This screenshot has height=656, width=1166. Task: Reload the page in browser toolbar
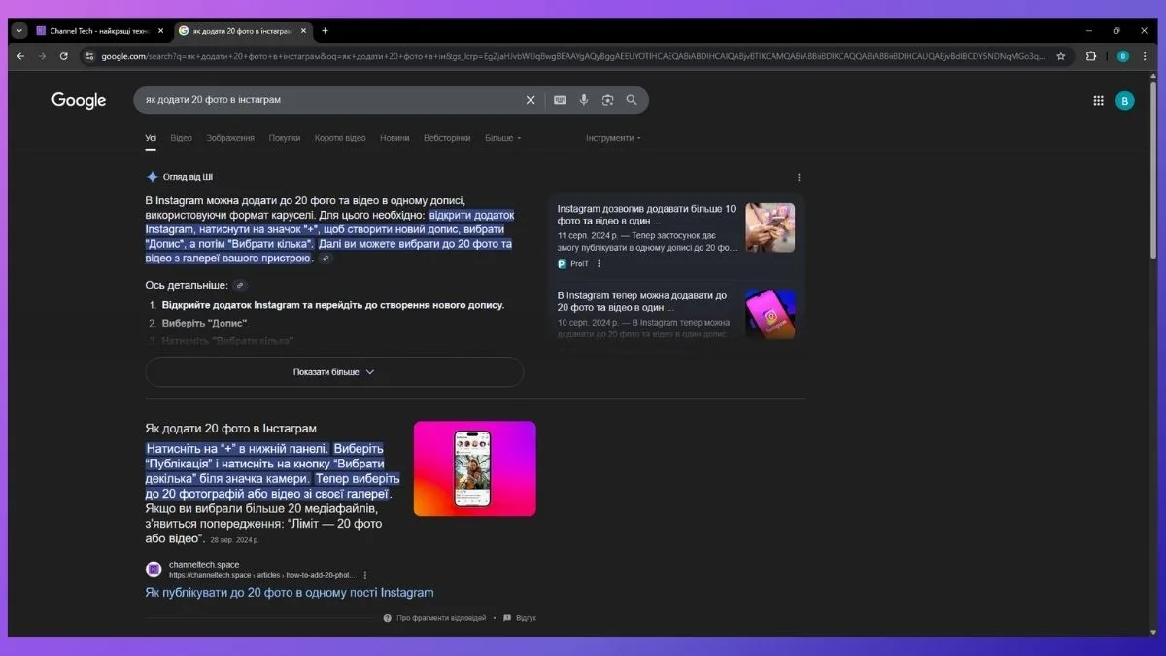pos(64,56)
